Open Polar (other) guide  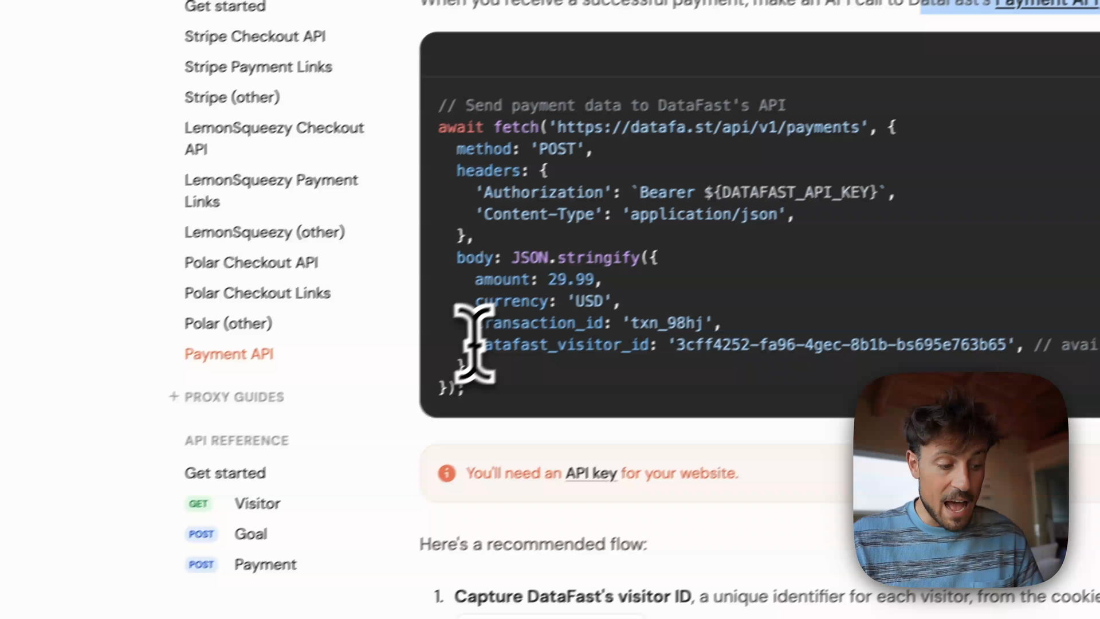click(x=228, y=323)
